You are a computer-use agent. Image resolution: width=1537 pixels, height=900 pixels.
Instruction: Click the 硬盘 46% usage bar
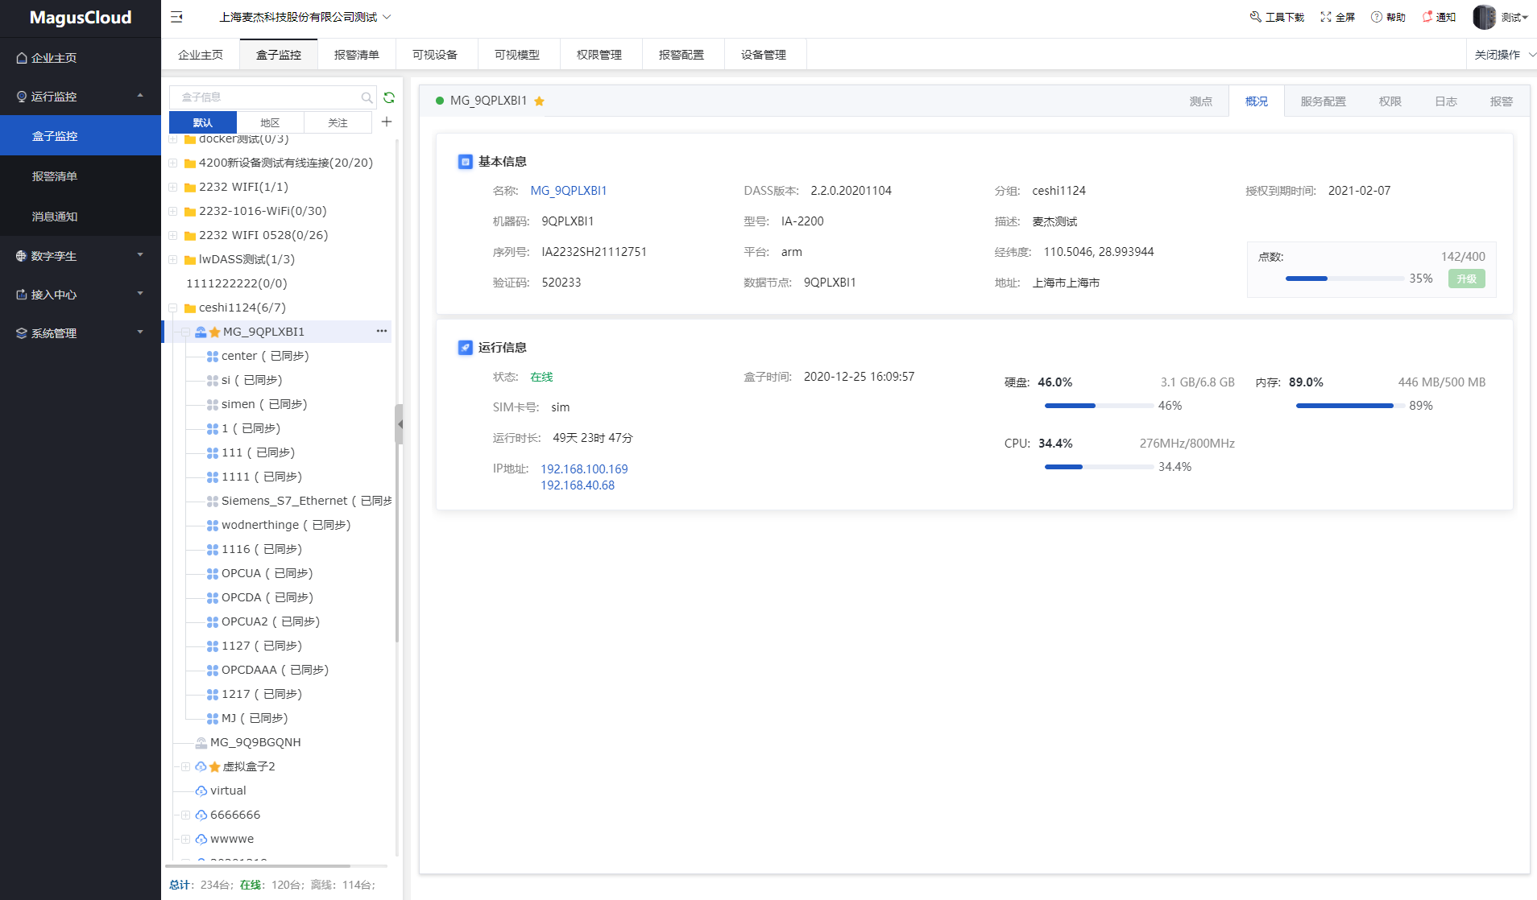(x=1099, y=406)
